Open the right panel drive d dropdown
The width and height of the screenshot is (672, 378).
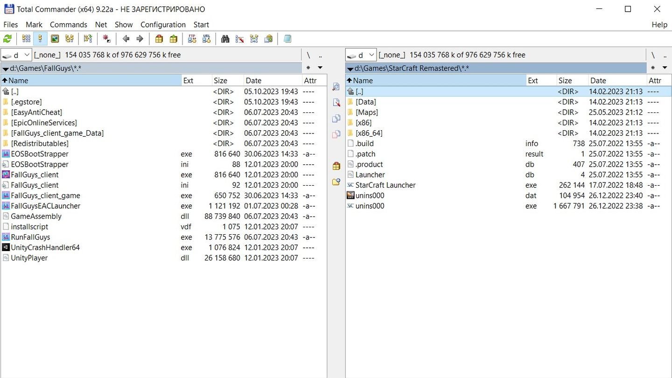pos(361,55)
